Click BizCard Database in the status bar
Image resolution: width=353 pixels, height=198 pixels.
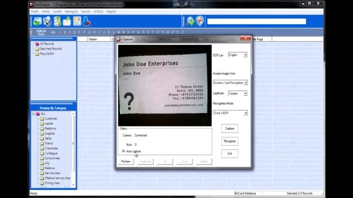(x=245, y=193)
